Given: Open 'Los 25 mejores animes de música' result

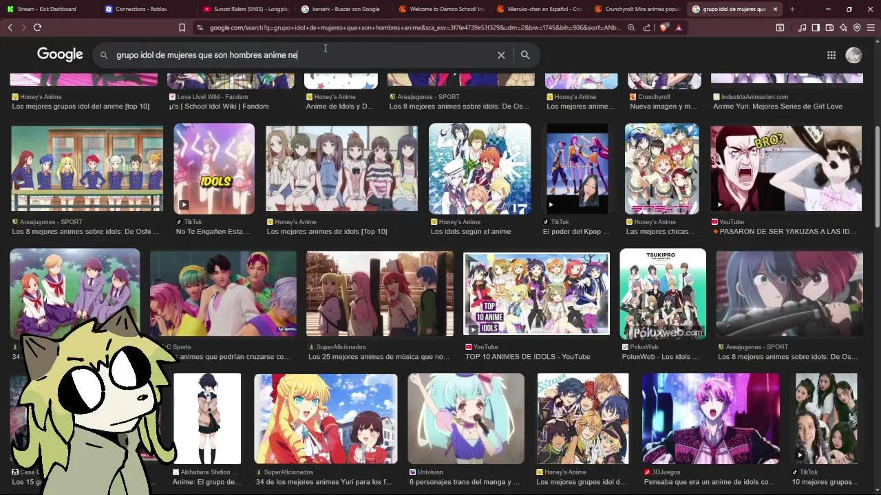Looking at the screenshot, I should [379, 357].
